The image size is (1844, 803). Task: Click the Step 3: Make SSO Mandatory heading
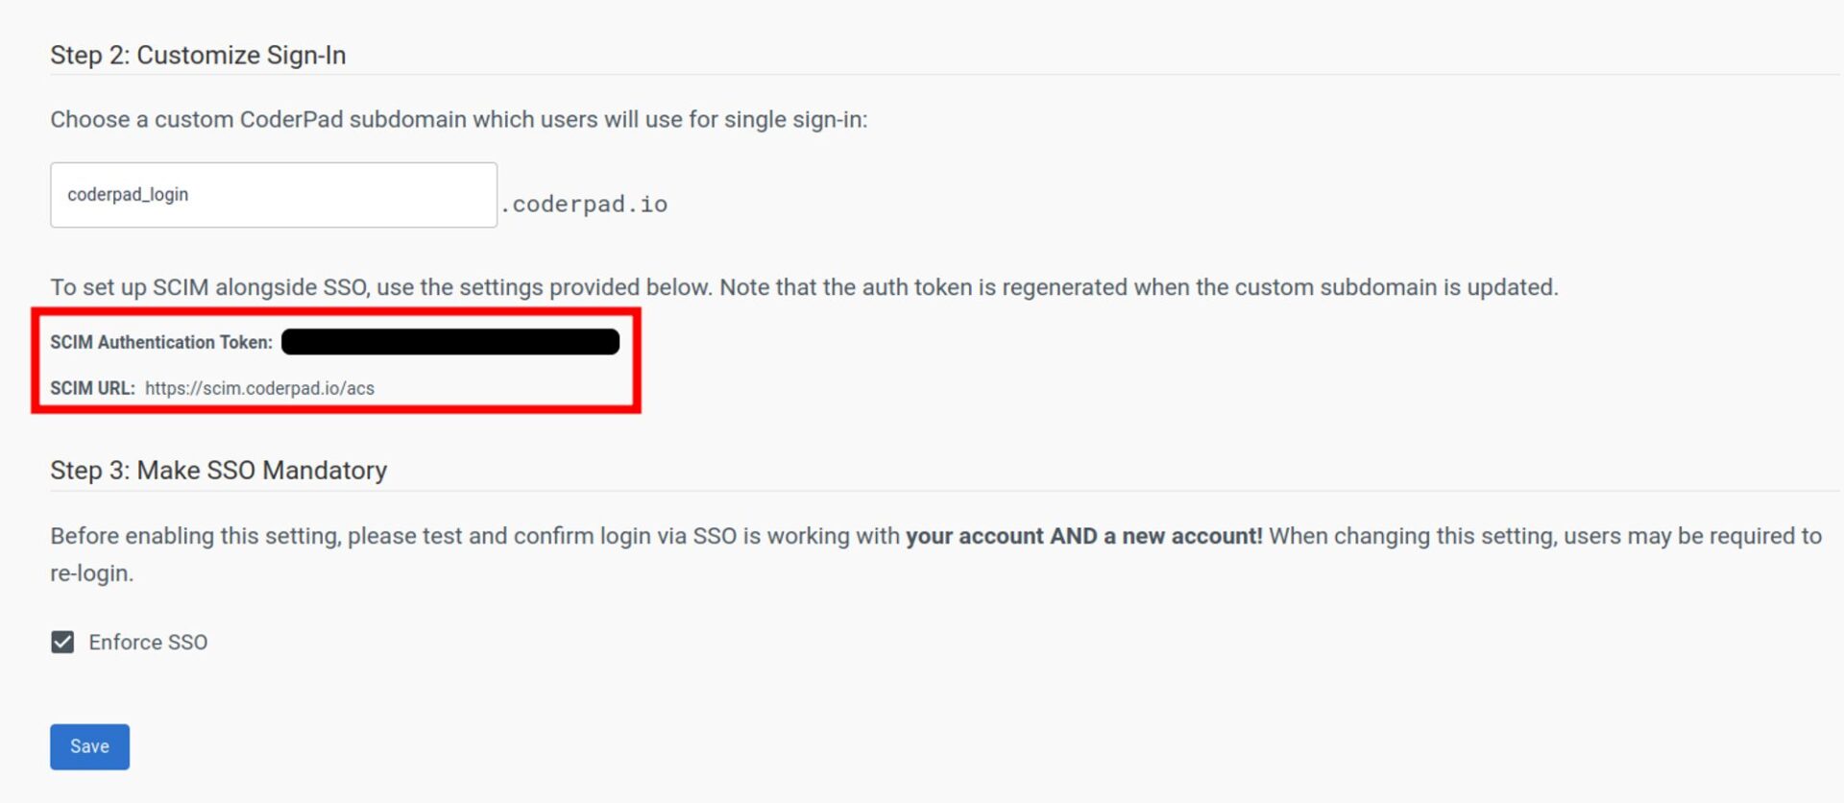[218, 471]
